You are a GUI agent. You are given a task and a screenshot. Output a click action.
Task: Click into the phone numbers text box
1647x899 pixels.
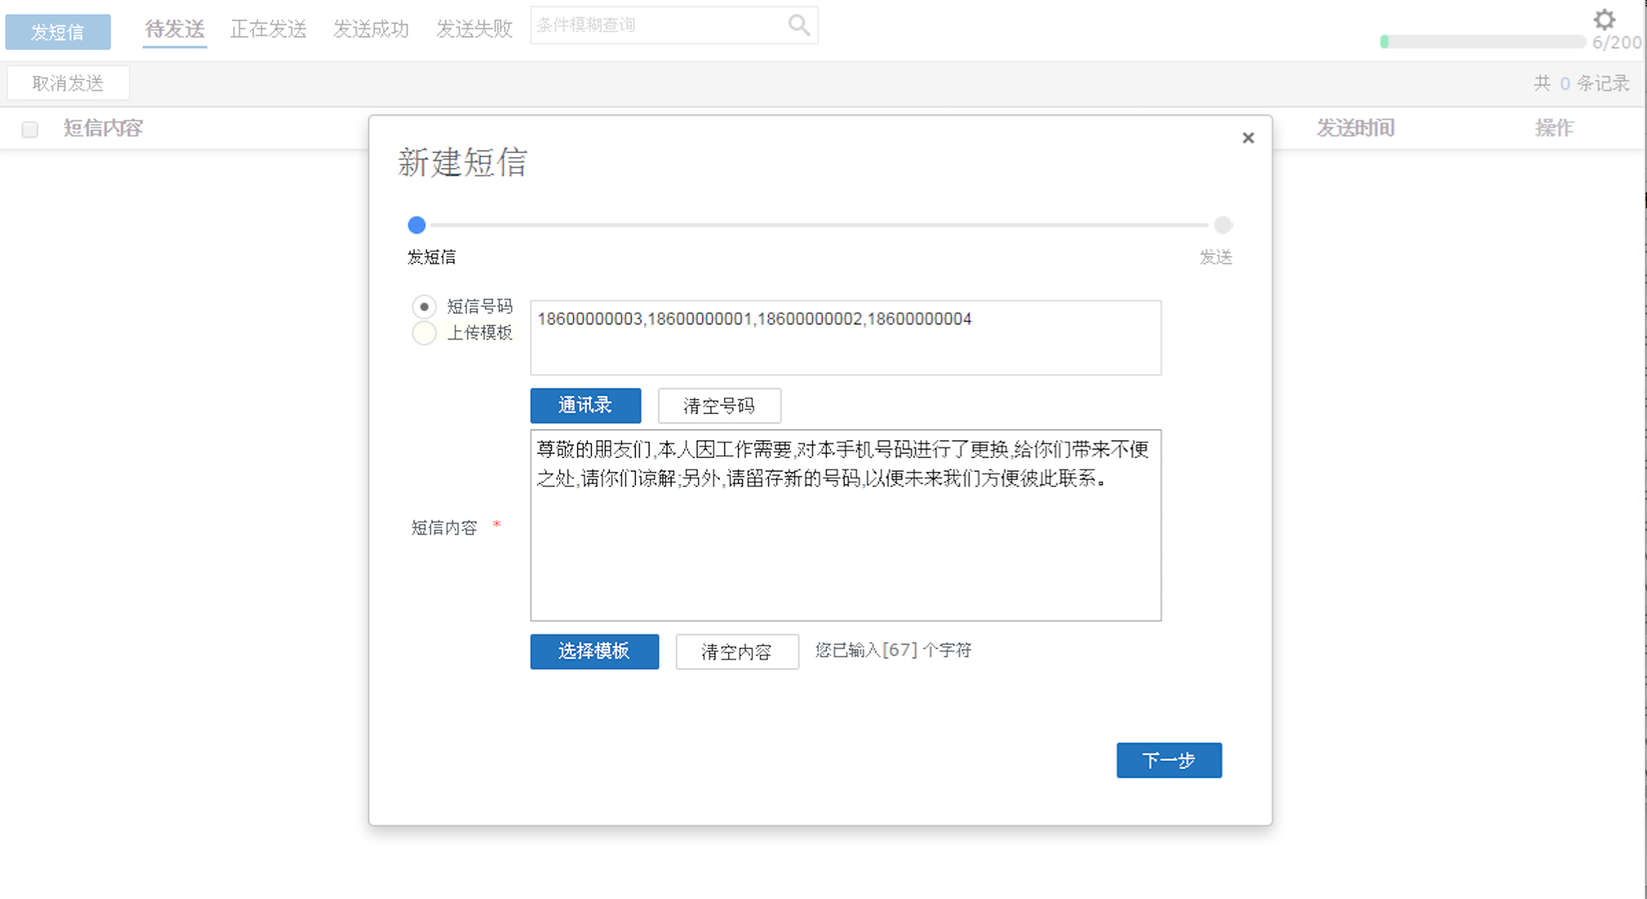[x=845, y=337]
